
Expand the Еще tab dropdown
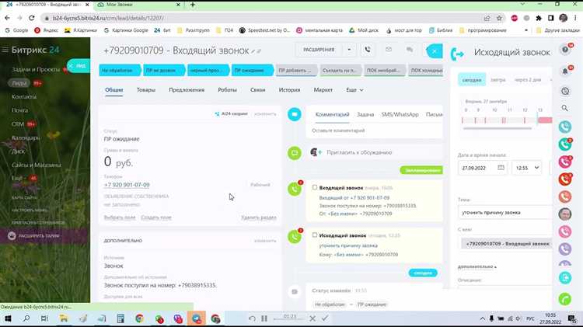pos(354,90)
